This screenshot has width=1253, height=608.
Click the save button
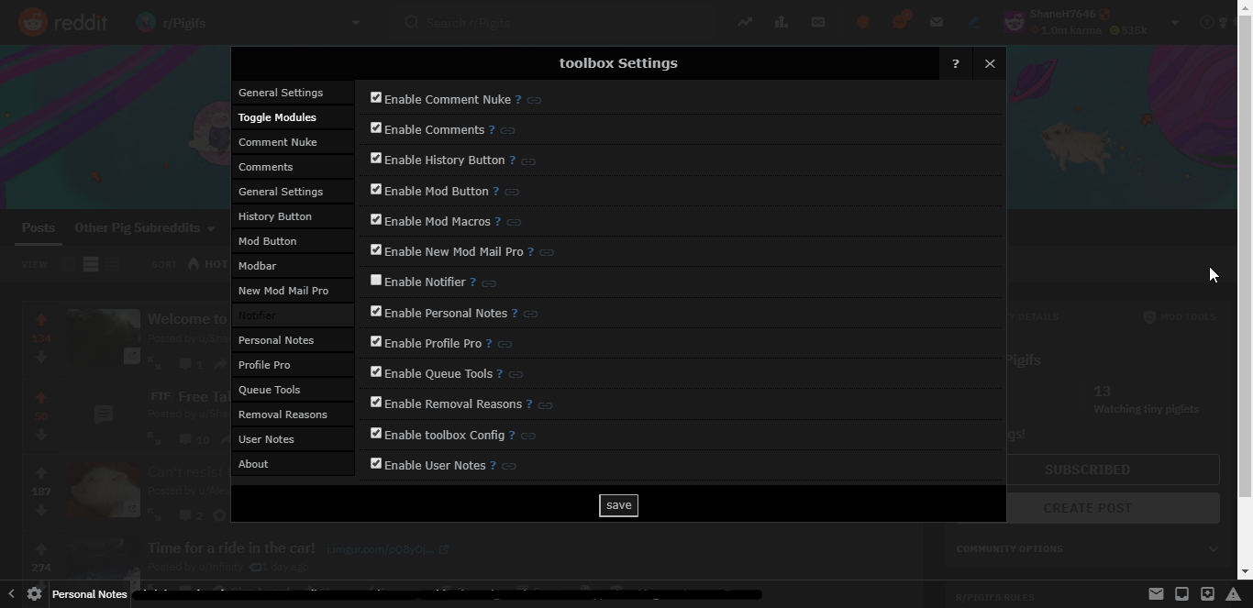[617, 504]
